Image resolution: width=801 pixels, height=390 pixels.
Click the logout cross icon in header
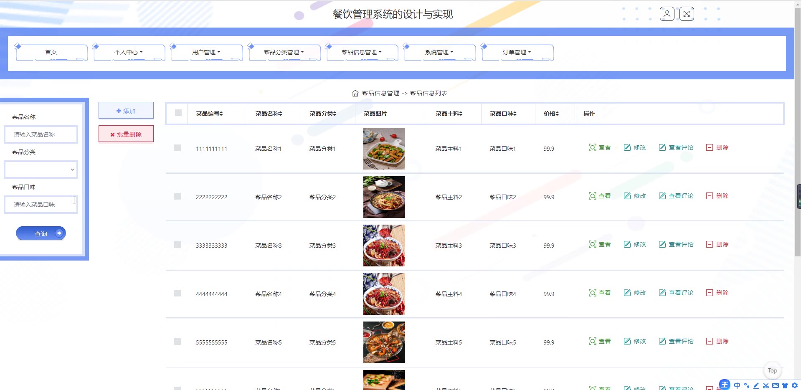click(x=687, y=14)
